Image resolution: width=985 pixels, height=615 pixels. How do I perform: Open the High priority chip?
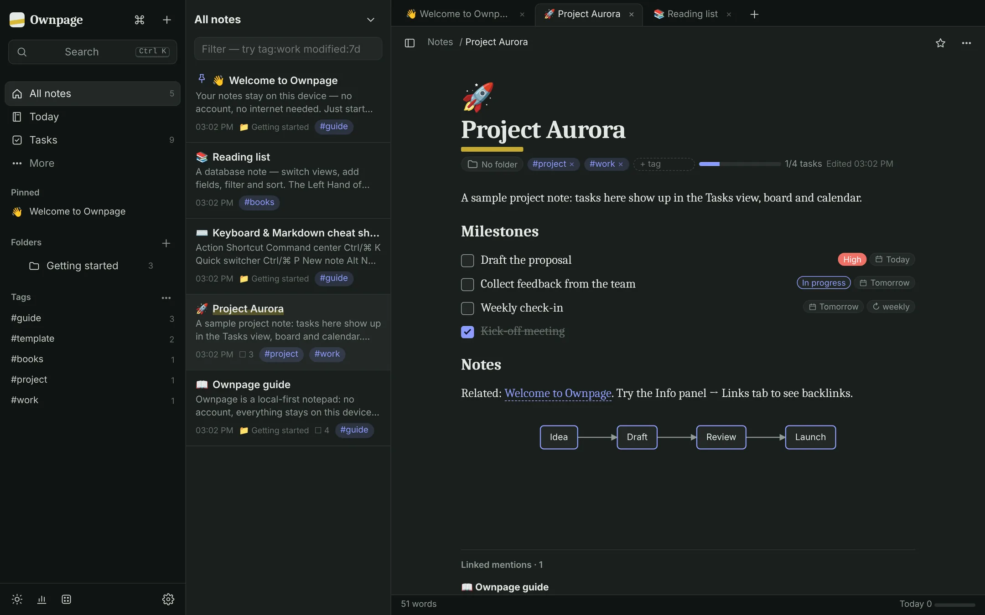click(x=852, y=259)
